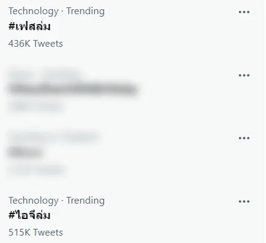The width and height of the screenshot is (266, 243).
Task: Click the 436K Tweets count
Action: pyautogui.click(x=36, y=44)
